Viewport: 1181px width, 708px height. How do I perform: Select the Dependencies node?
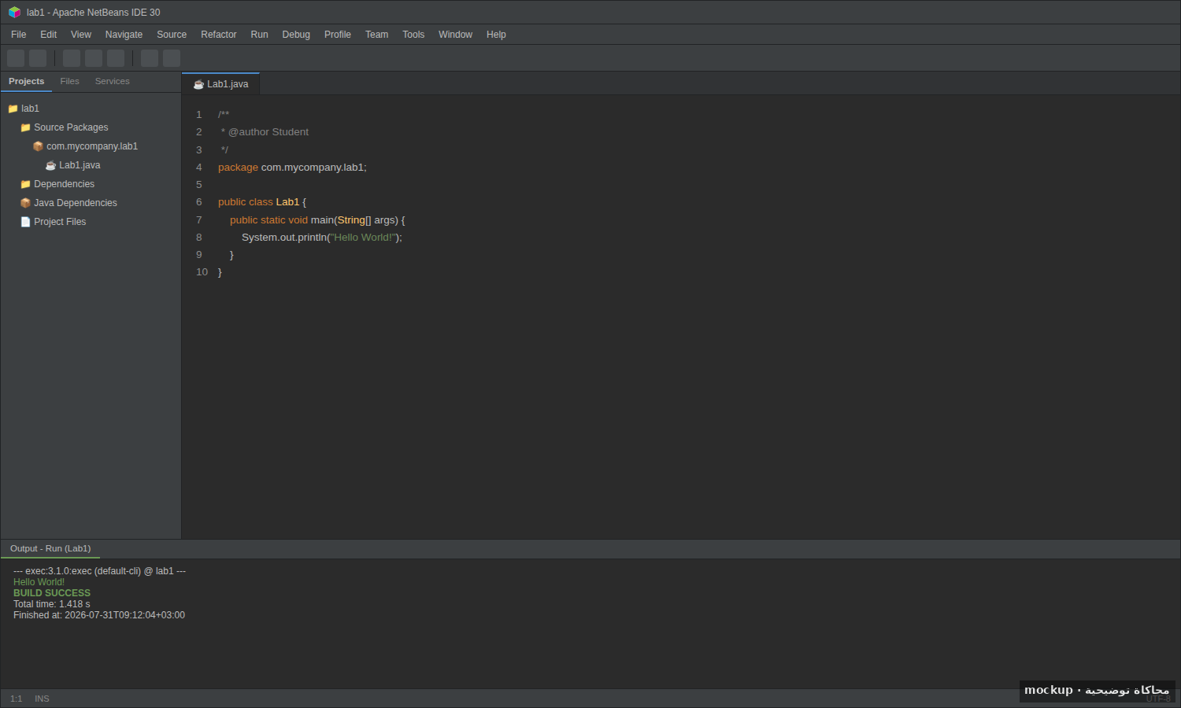64,184
